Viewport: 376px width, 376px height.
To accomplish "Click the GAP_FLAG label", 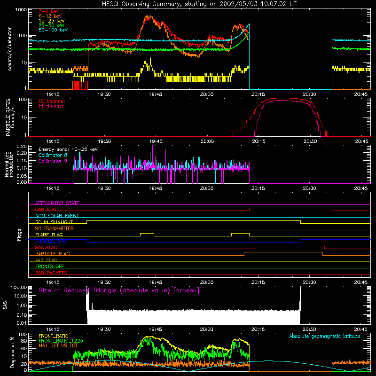I will tap(46, 209).
